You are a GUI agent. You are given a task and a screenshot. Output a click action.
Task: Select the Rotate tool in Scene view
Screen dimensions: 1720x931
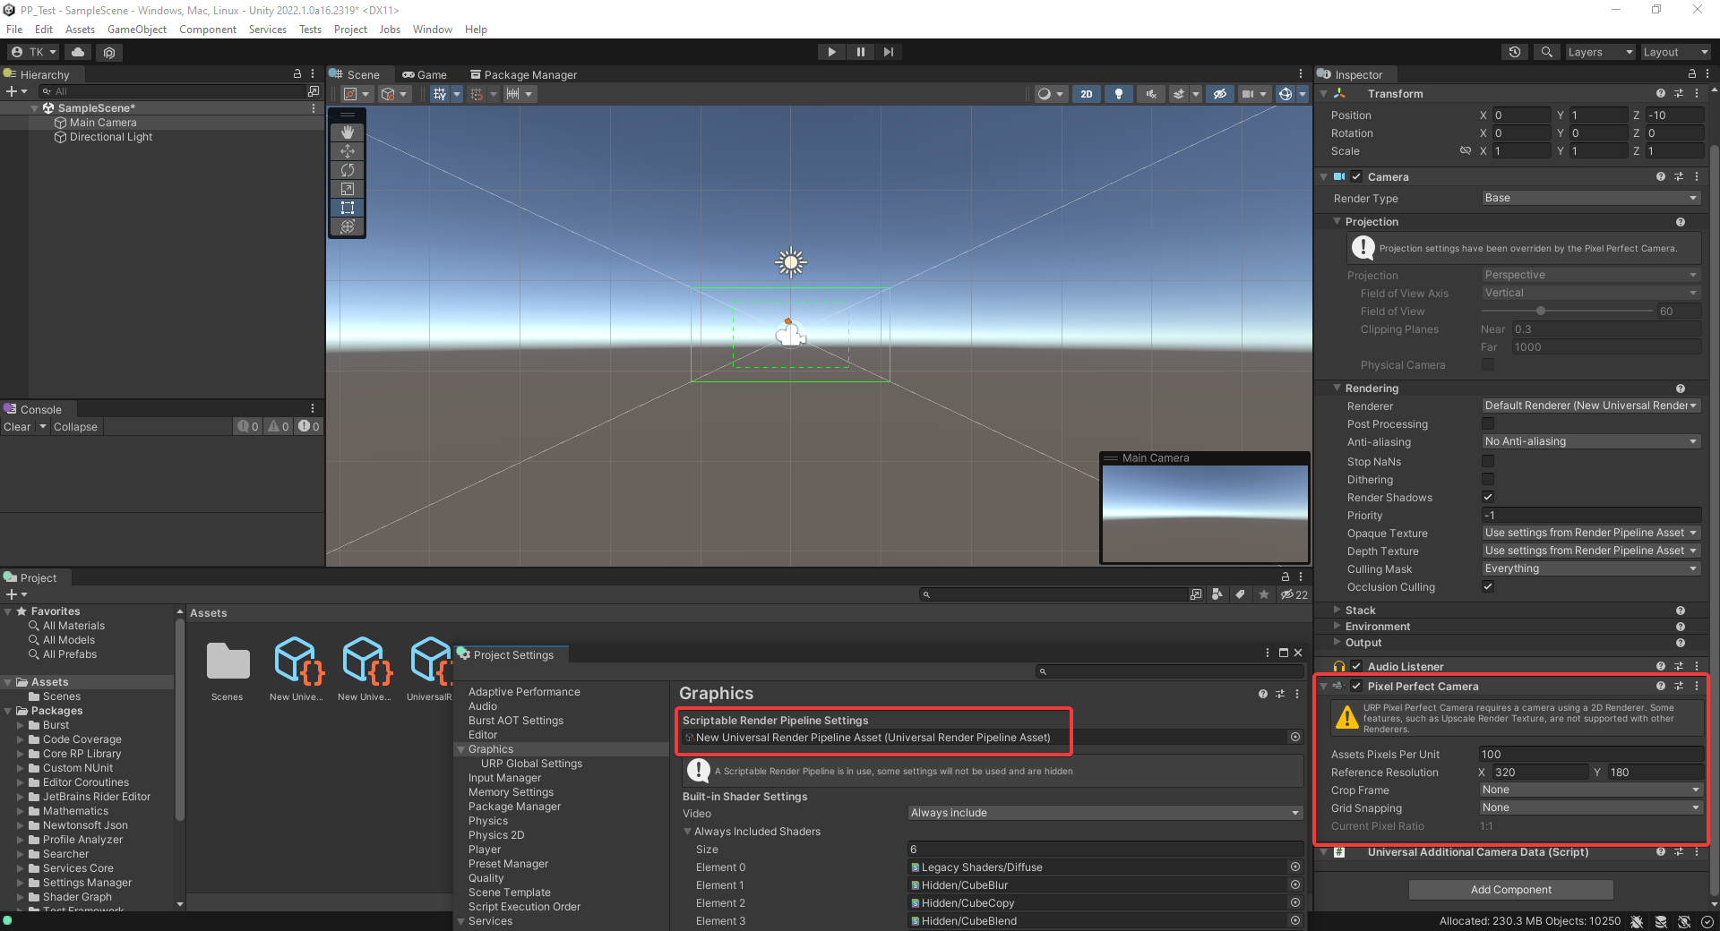click(348, 170)
